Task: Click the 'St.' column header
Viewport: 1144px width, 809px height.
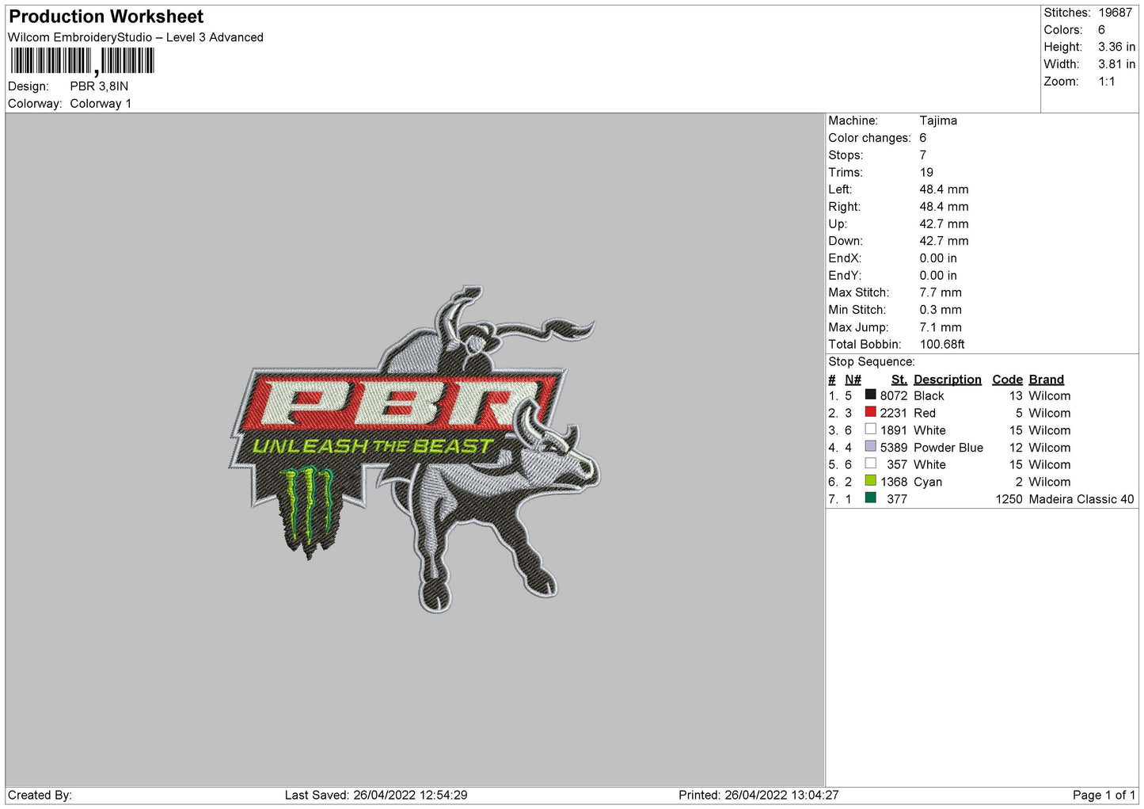Action: tap(899, 380)
